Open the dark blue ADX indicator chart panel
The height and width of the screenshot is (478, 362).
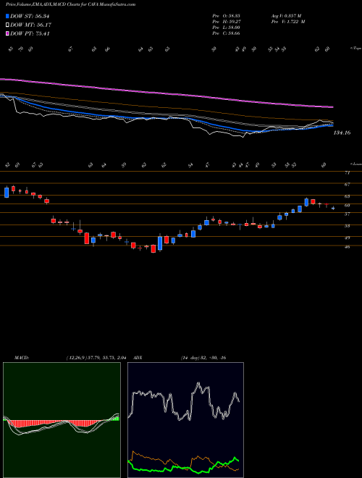pyautogui.click(x=185, y=420)
